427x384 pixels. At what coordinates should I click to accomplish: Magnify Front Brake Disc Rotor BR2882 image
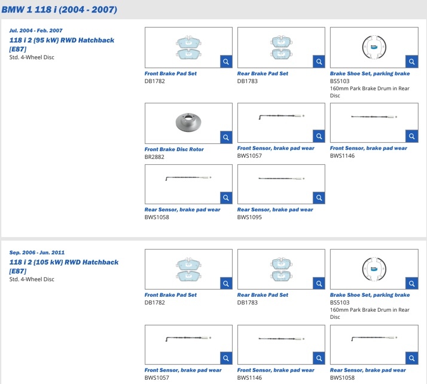click(226, 137)
